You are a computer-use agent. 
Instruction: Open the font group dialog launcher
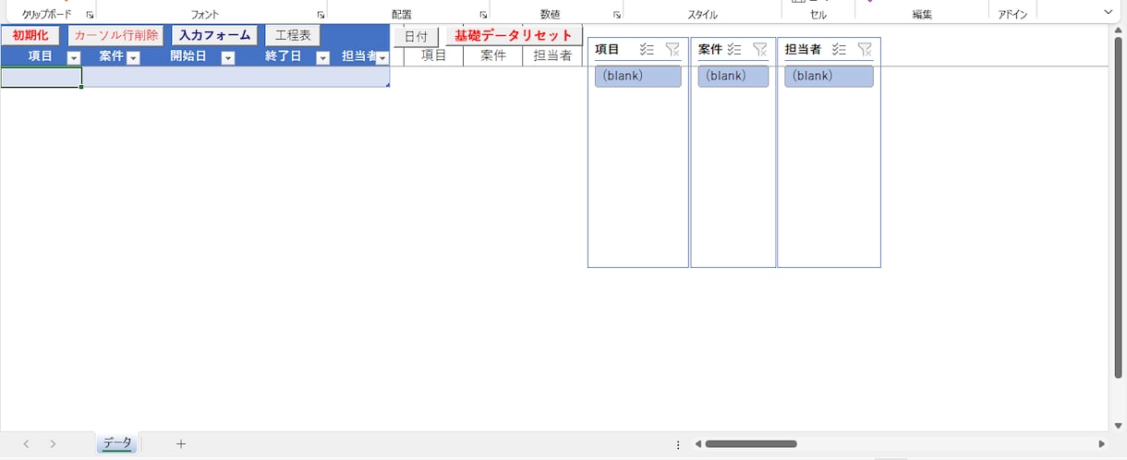coord(321,15)
